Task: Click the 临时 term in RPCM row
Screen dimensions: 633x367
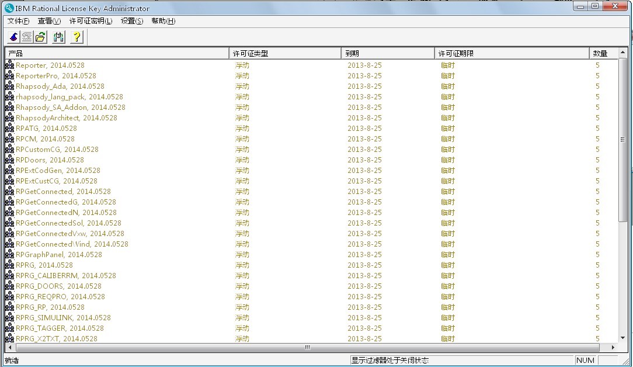Action: click(x=448, y=139)
